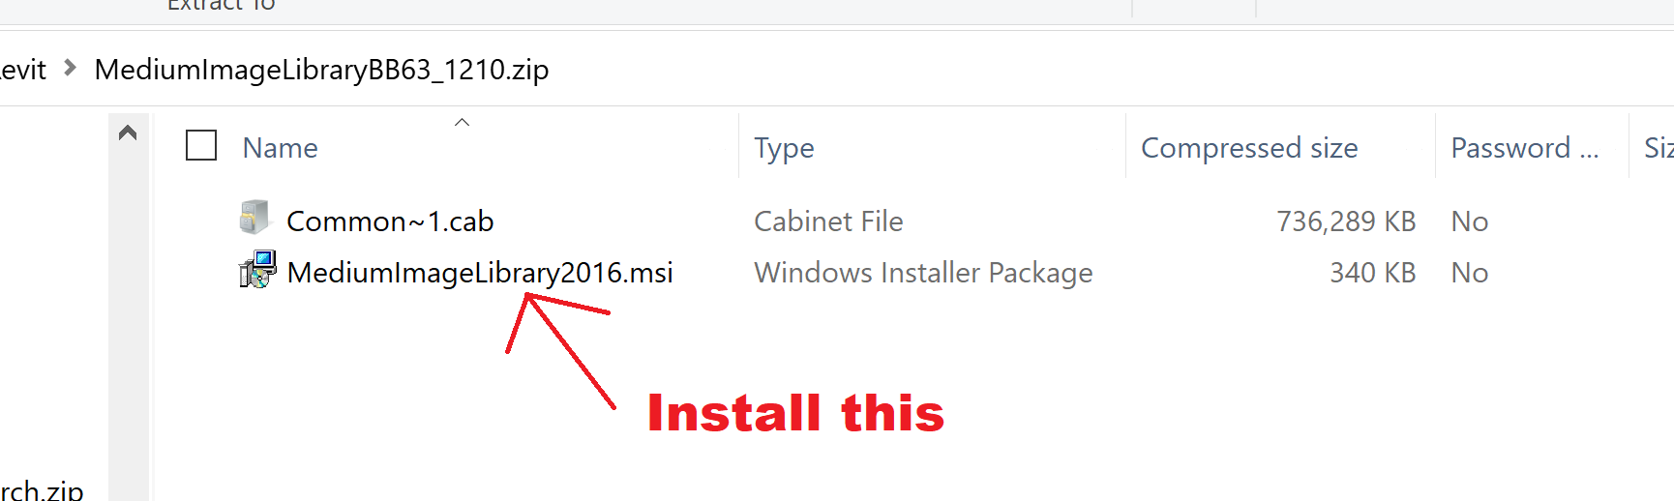Screen dimensions: 1674x501
Task: Select the MediumImageLibrary2016.msi file name
Action: pyautogui.click(x=480, y=273)
